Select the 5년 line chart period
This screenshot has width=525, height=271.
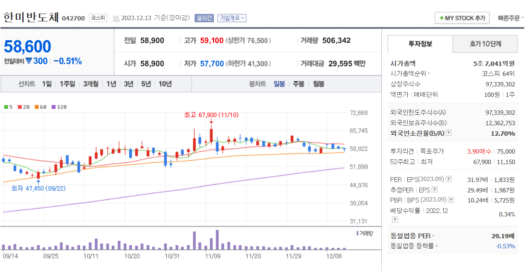pyautogui.click(x=146, y=84)
